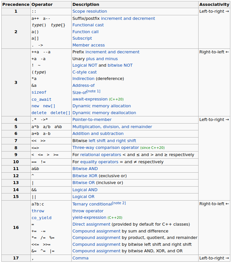Viewport: 231px width, 264px height.
Task: Click the note 2 superscript reference
Action: [119, 203]
